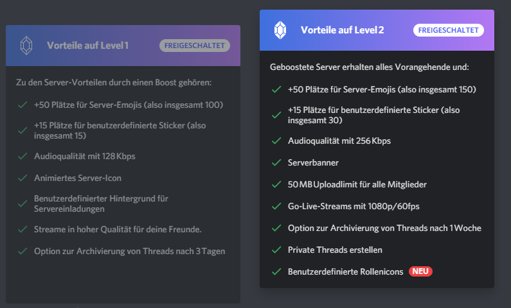This screenshot has width=511, height=308.
Task: Select the Vorteile auf Level 2 heading
Action: pos(342,30)
